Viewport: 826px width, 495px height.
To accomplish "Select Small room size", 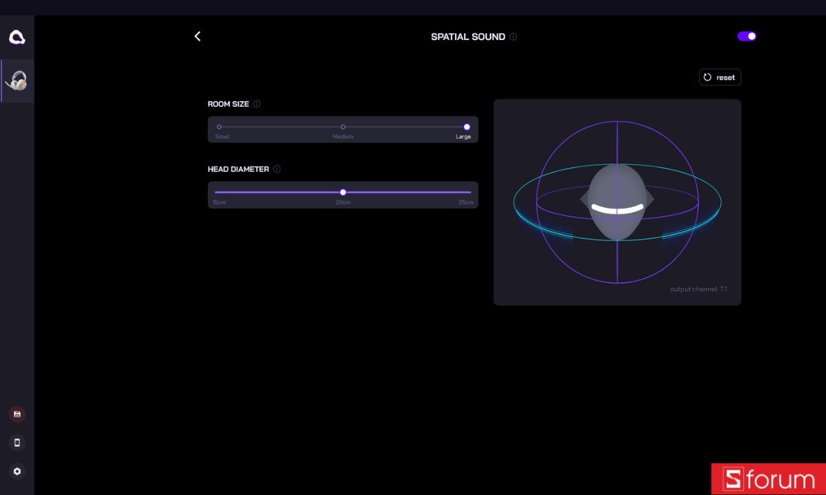I will coord(220,127).
